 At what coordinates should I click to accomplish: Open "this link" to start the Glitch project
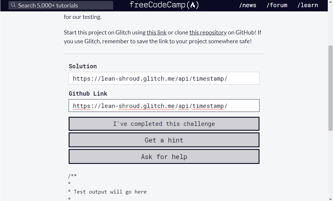(156, 32)
